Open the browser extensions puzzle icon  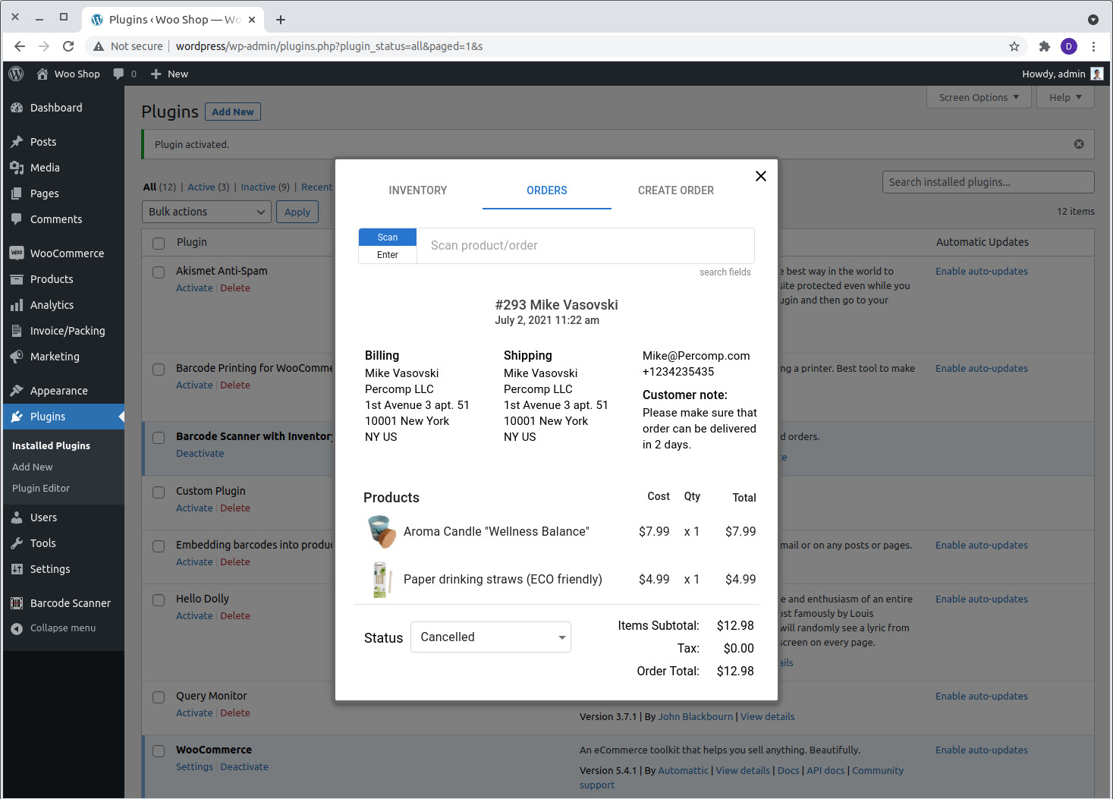point(1045,46)
